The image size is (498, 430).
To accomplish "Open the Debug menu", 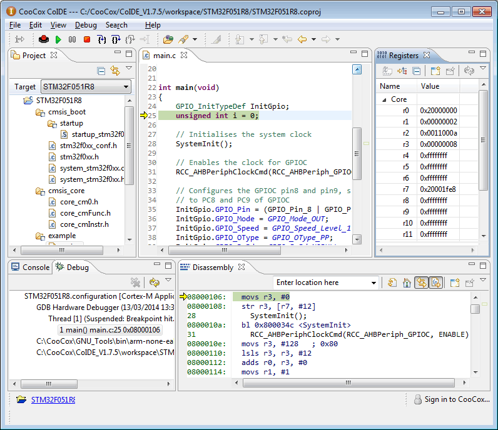I will coord(86,25).
